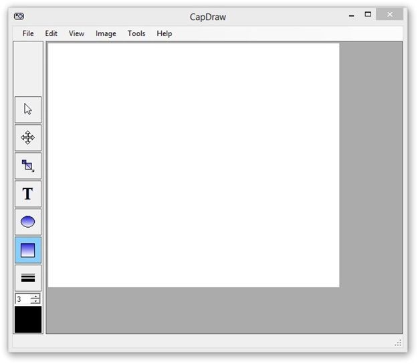Open the Edit menu

tap(51, 33)
